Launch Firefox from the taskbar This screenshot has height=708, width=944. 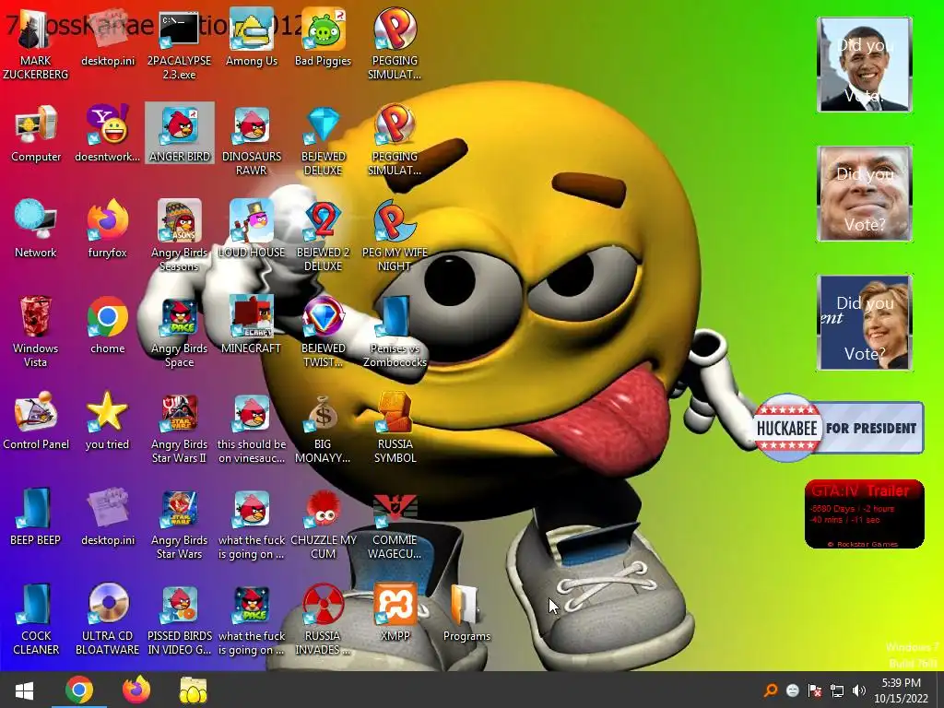tap(136, 690)
